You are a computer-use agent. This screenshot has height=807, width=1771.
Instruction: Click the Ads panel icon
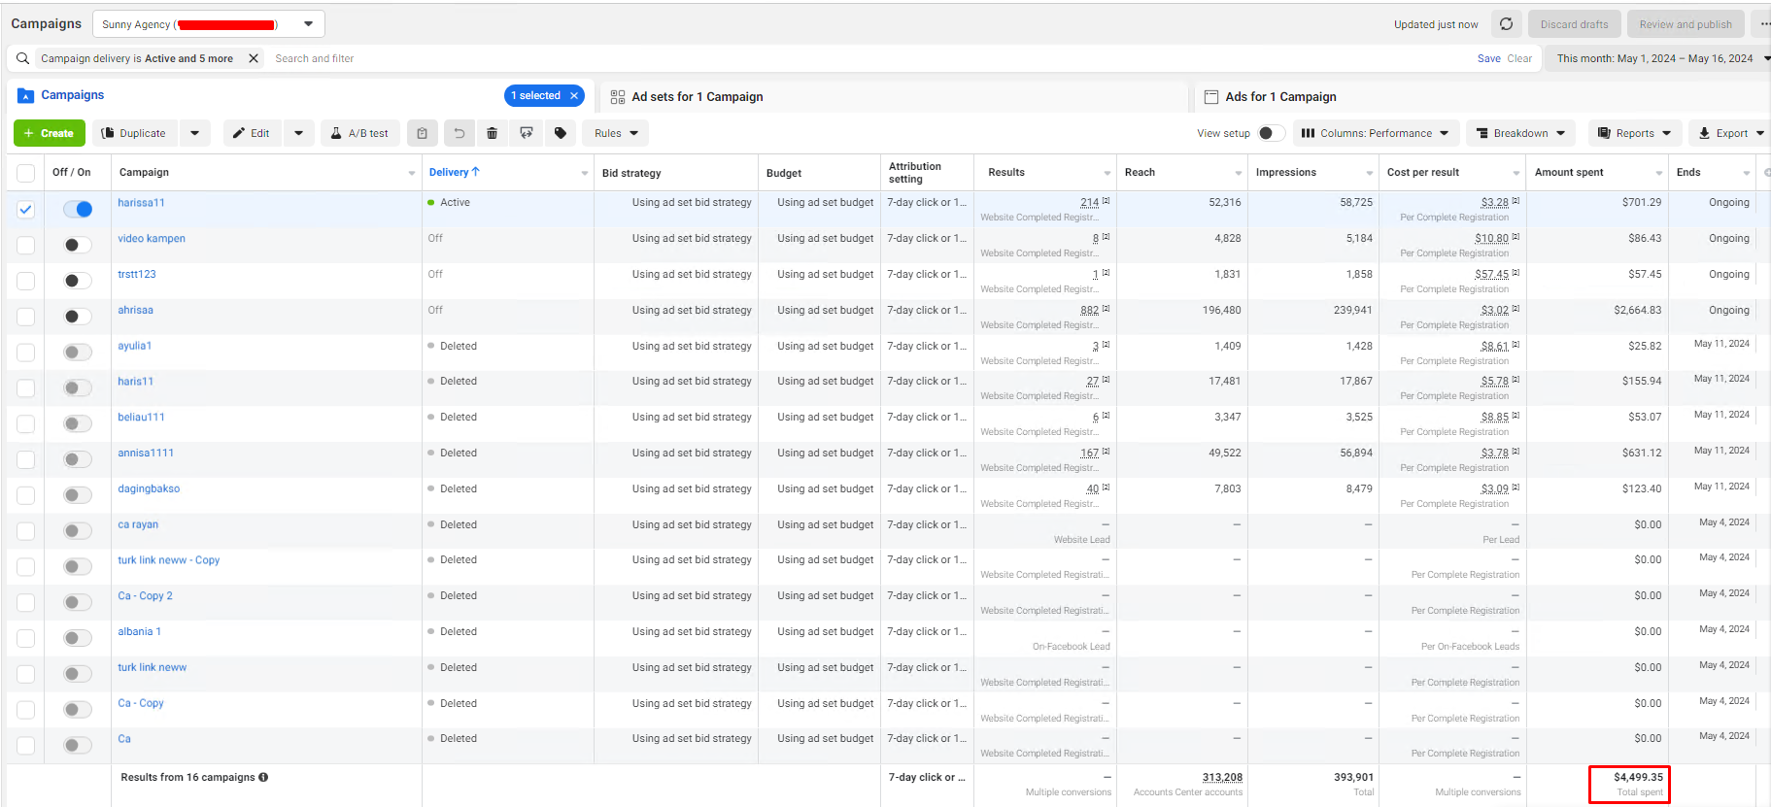(x=1211, y=97)
